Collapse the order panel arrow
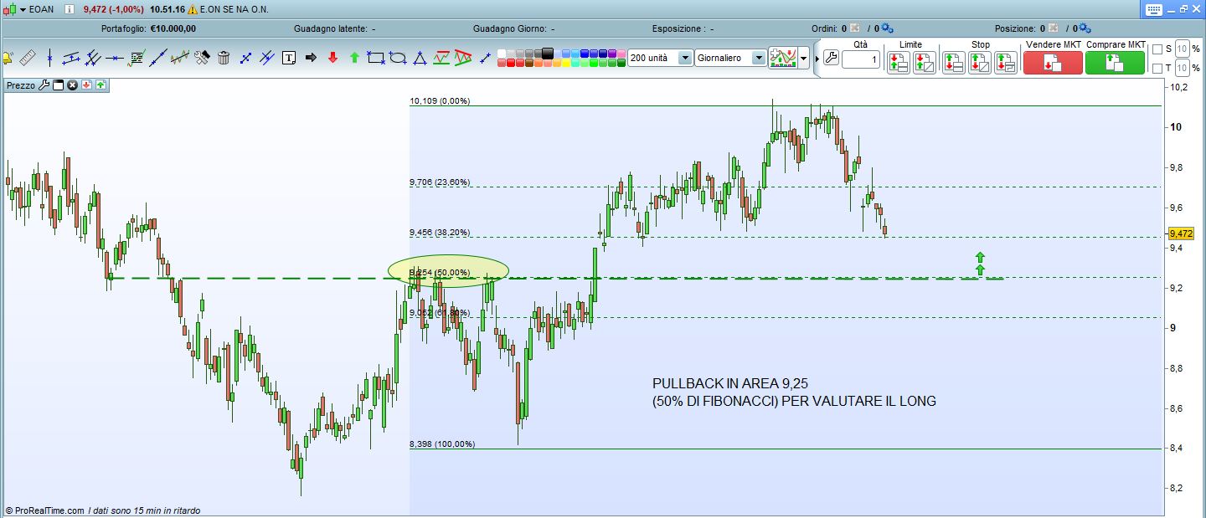Viewport: 1206px width, 518px height. point(817,59)
